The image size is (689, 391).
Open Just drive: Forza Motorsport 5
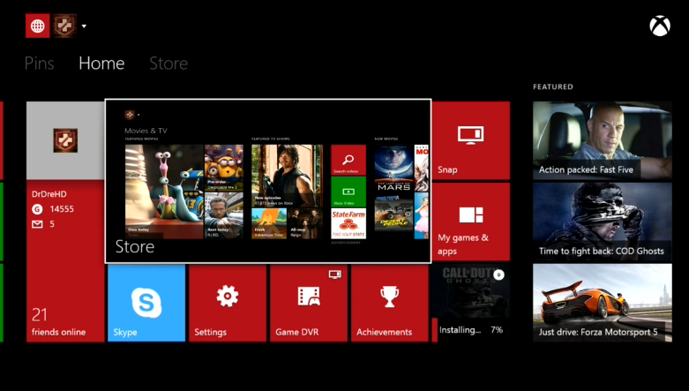tap(603, 303)
